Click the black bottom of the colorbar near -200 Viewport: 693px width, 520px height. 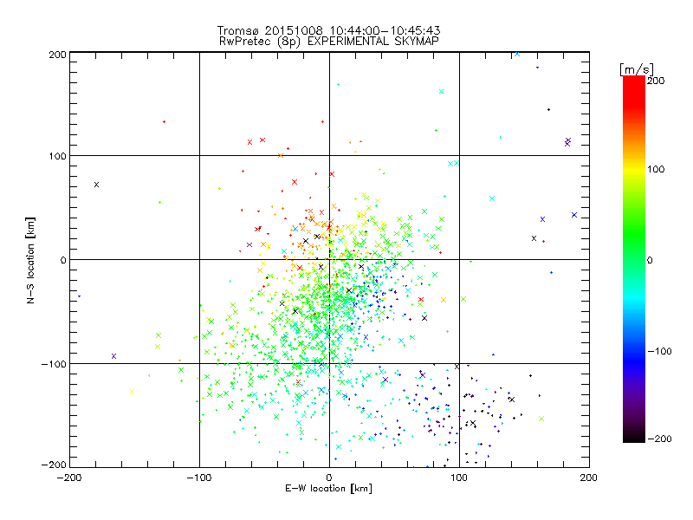tap(634, 437)
